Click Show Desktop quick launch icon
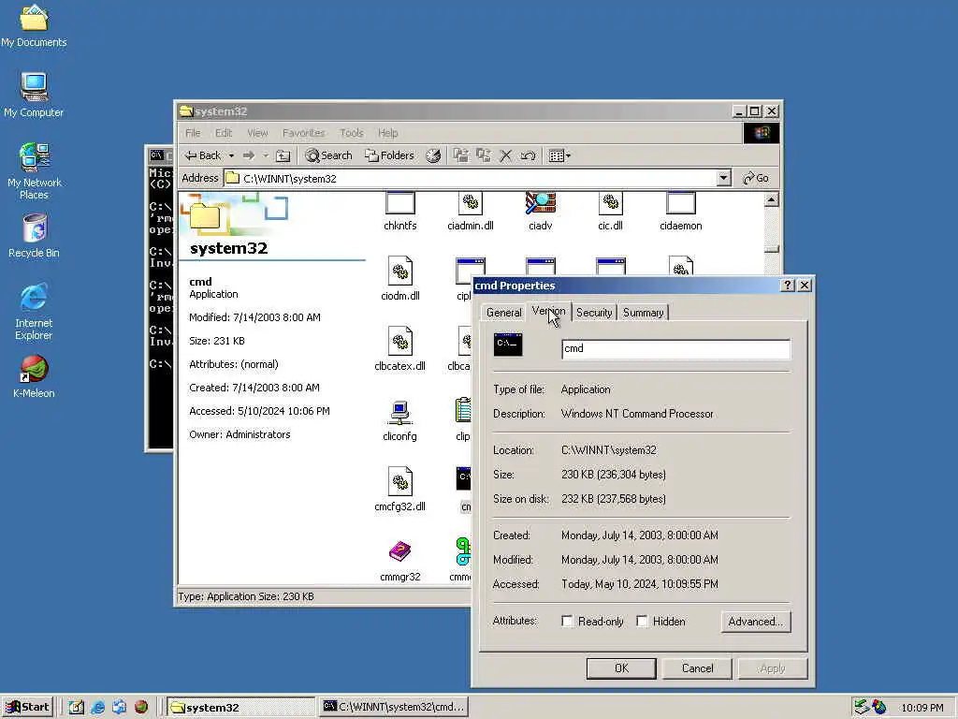 77,708
